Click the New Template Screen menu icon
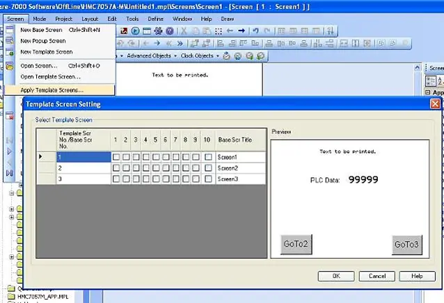 click(x=10, y=52)
